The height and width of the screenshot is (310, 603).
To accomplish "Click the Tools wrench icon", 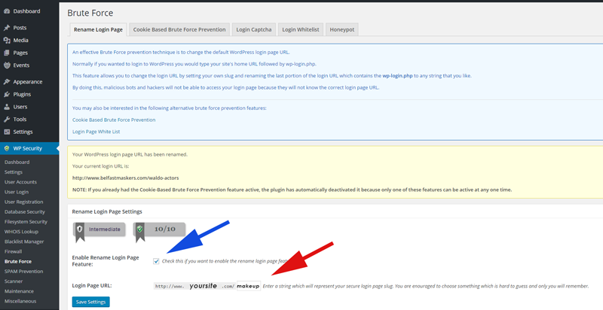I will click(x=7, y=120).
